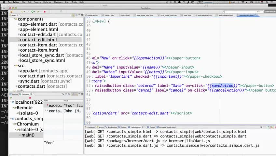276x156 pixels.
Task: Switch to app-element.dart editor tab
Action: point(204,16)
